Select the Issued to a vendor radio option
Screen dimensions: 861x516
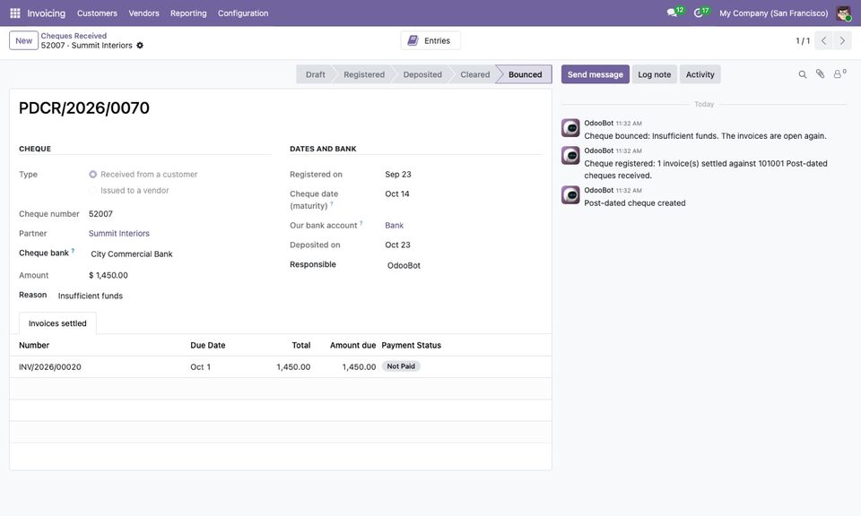[92, 190]
